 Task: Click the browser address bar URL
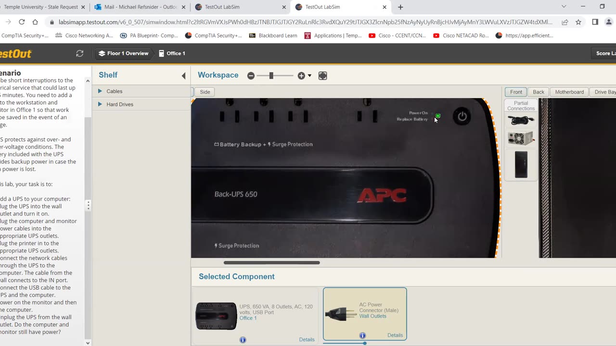click(x=306, y=22)
